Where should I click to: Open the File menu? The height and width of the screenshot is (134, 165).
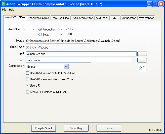click(4, 10)
